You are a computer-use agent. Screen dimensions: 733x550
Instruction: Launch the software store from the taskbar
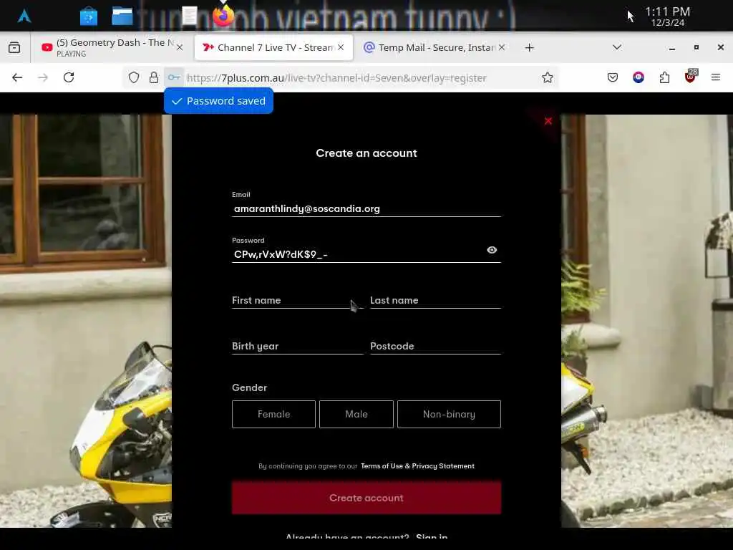pos(88,16)
